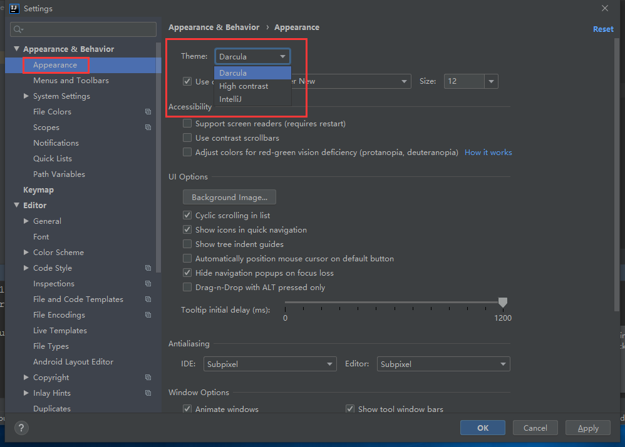Toggle the Use custom font checkbox
This screenshot has width=625, height=447.
click(x=187, y=81)
